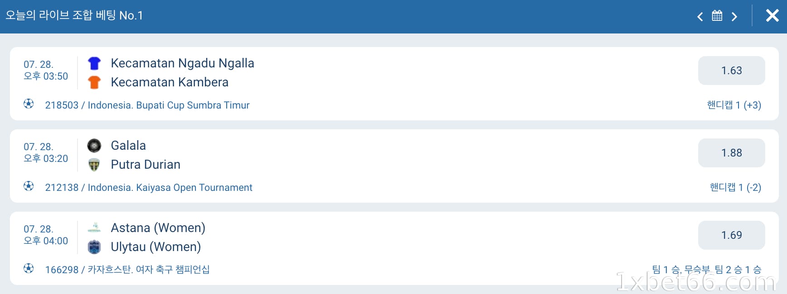Select the 1.63 odds button

(x=731, y=71)
